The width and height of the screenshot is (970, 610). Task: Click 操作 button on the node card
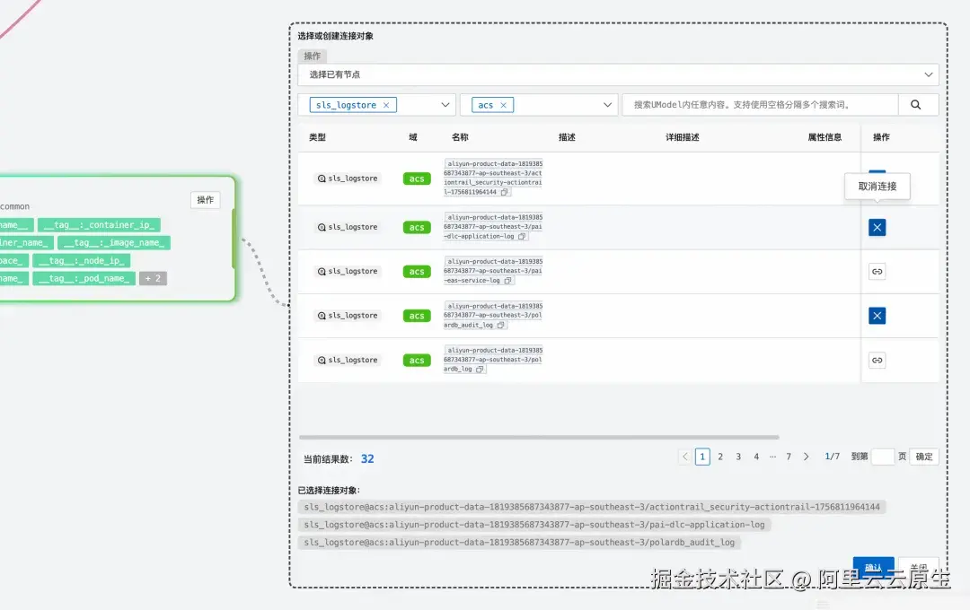206,200
